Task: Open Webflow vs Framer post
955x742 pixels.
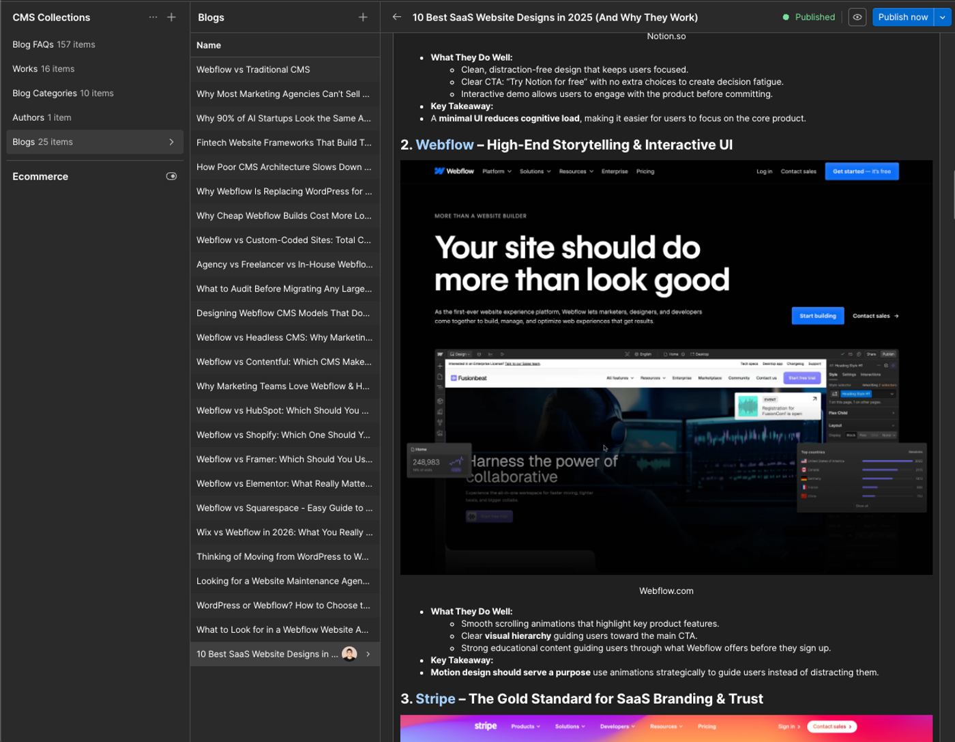Action: 285,459
